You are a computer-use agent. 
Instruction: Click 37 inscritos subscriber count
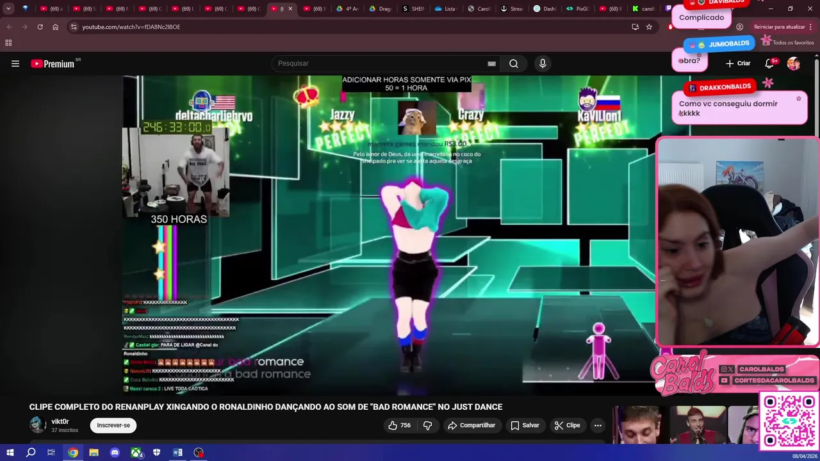(x=65, y=430)
